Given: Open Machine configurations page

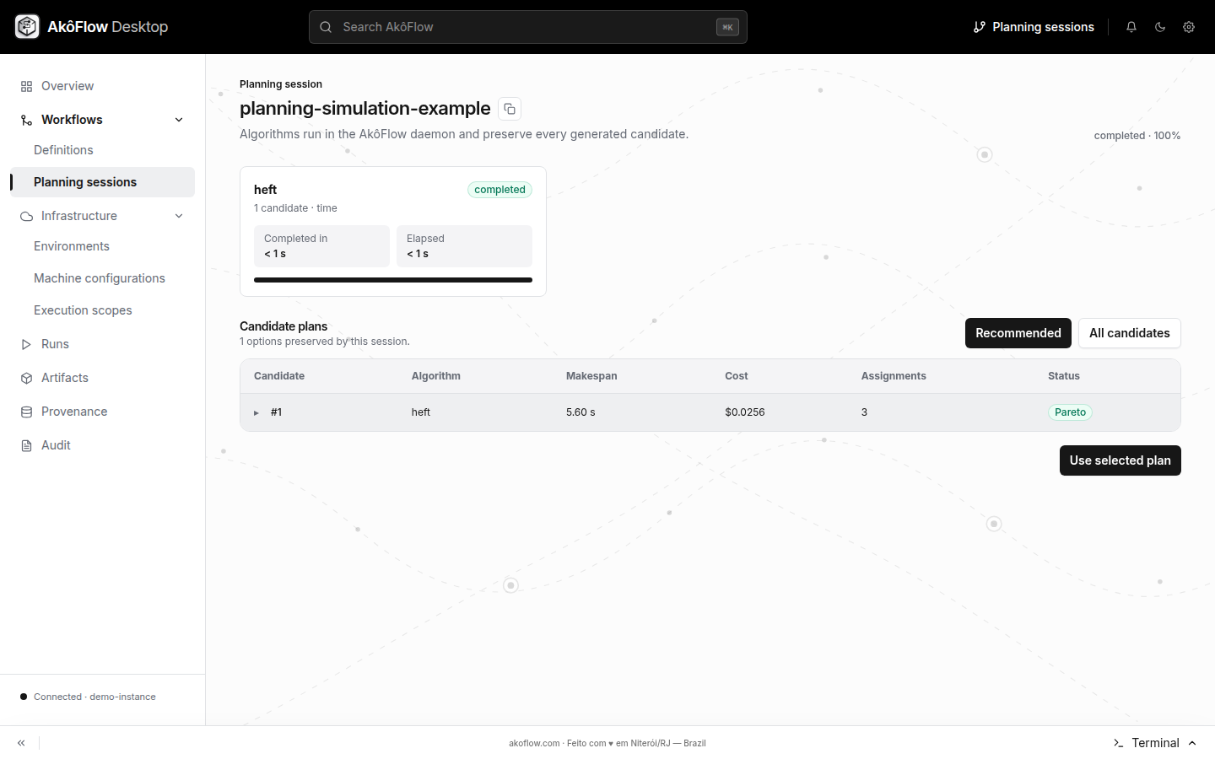Looking at the screenshot, I should point(100,278).
